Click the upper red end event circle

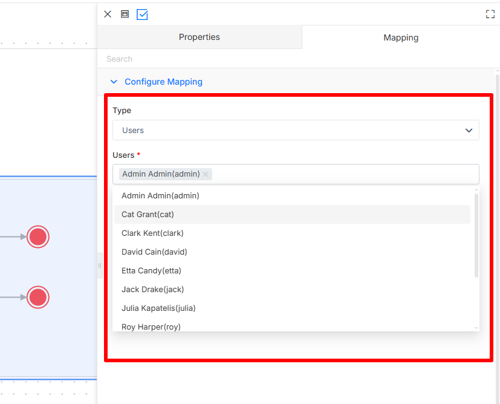click(x=38, y=236)
